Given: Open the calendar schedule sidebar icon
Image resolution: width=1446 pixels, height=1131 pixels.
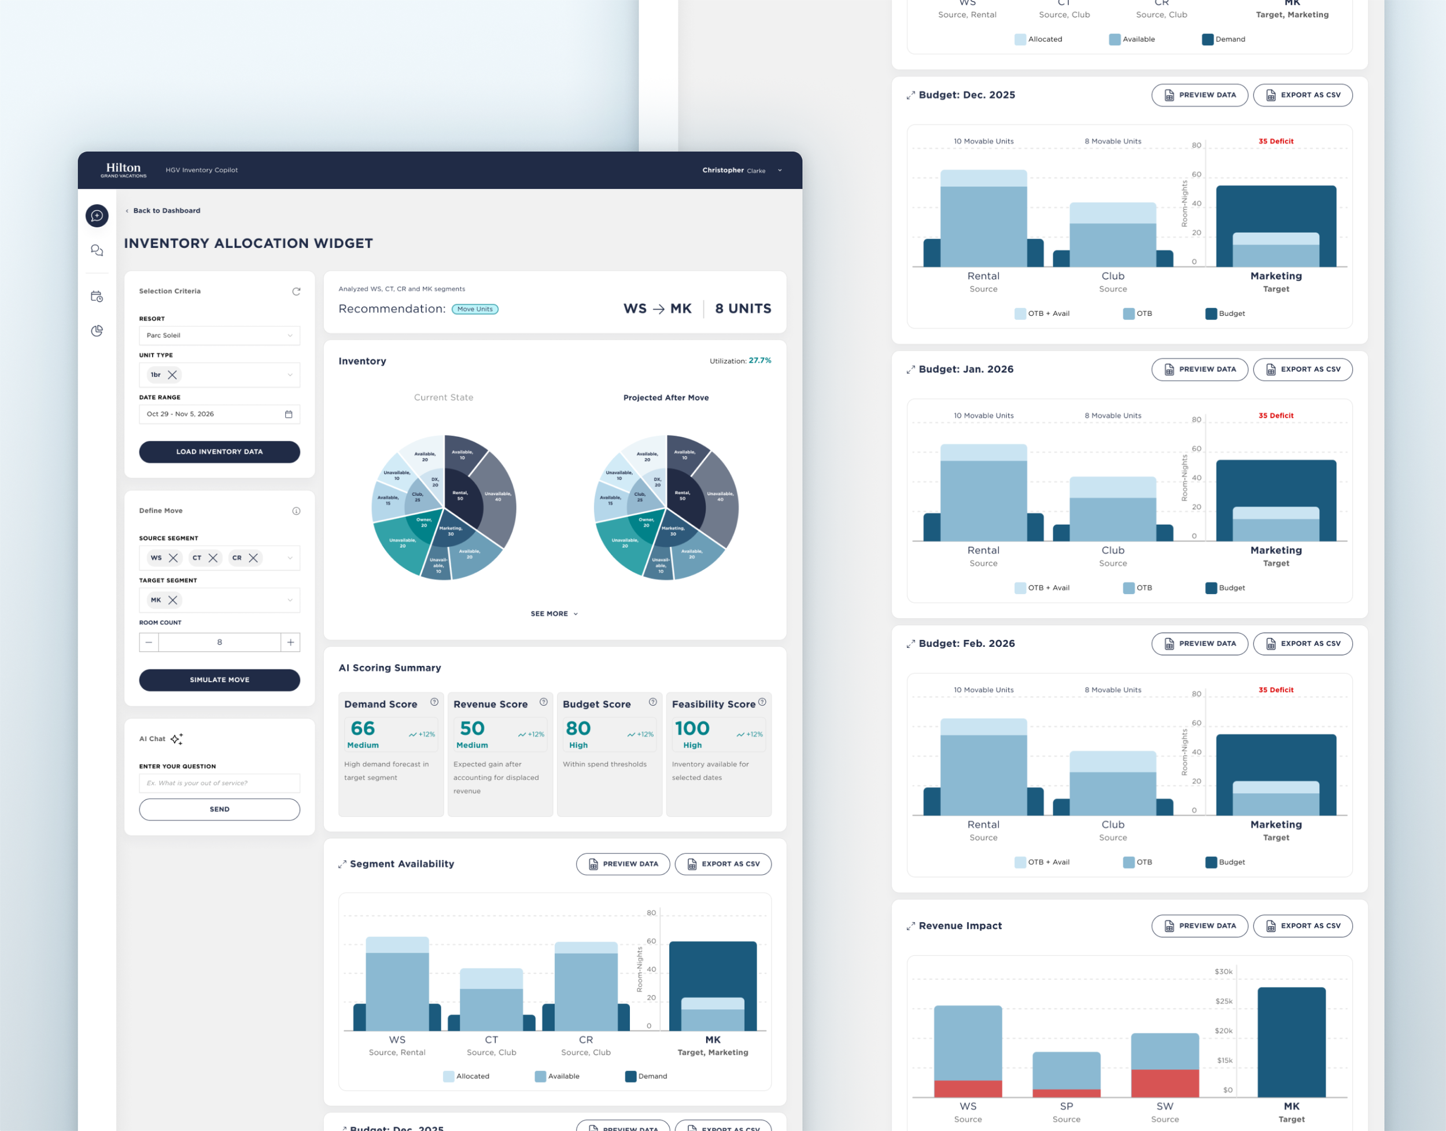Looking at the screenshot, I should (97, 297).
